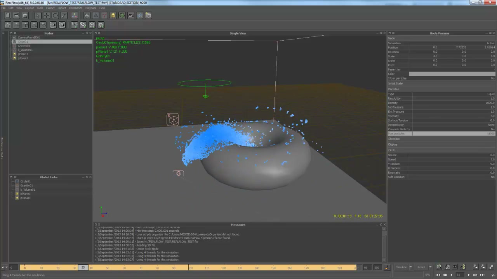Toggle Compute Vorticity value No
Viewport: 497px width, 279px height.
point(493,129)
